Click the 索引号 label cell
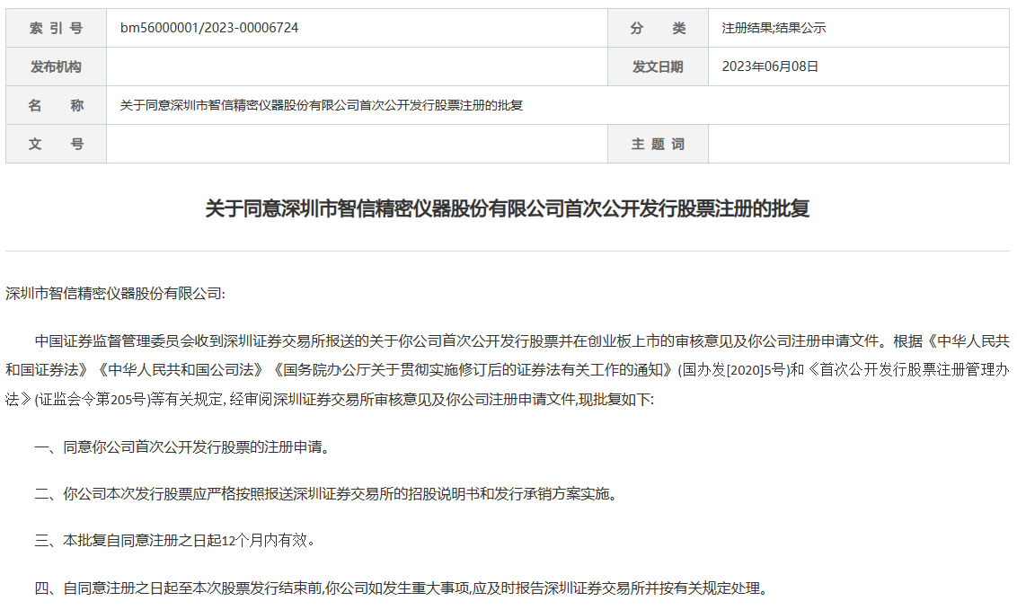The height and width of the screenshot is (610, 1017). [56, 28]
